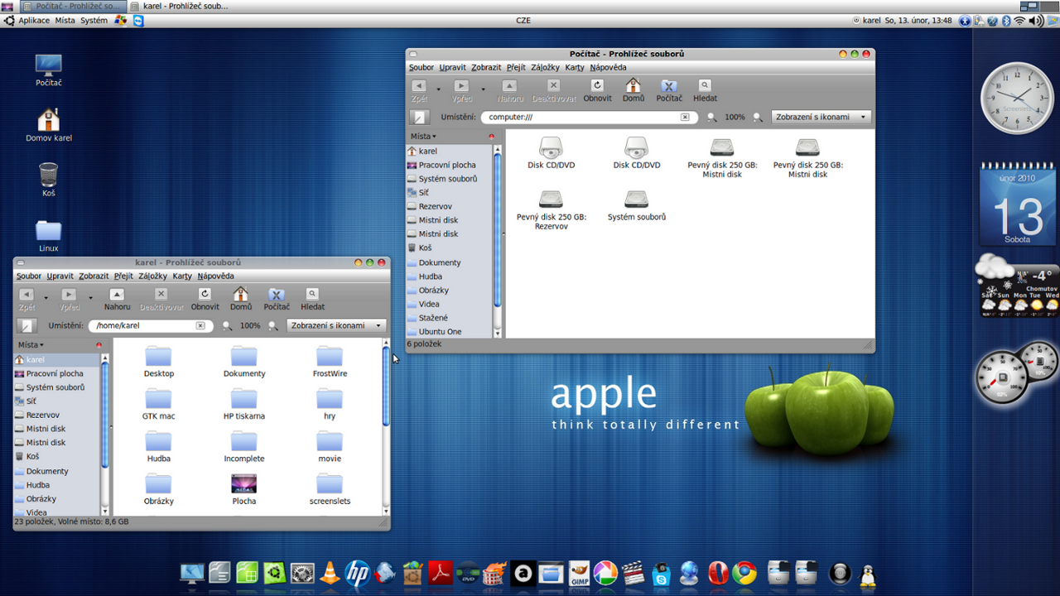The image size is (1060, 596).
Task: Launch Picasa from the dock
Action: [606, 573]
